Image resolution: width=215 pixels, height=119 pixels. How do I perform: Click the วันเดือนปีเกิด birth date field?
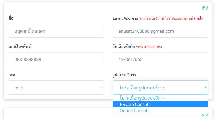point(160,59)
